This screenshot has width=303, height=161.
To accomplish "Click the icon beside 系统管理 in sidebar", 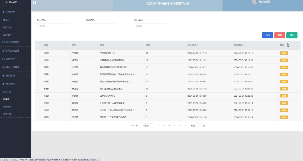I will point(4,59).
